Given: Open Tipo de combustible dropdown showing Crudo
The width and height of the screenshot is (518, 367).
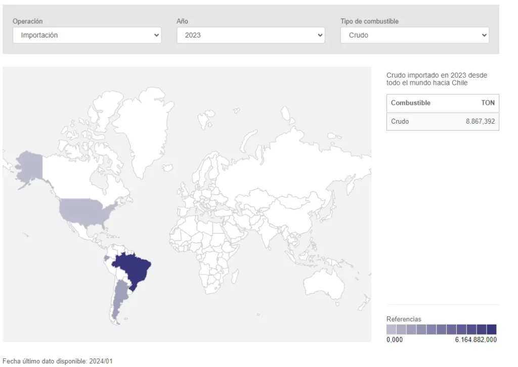Looking at the screenshot, I should (414, 35).
